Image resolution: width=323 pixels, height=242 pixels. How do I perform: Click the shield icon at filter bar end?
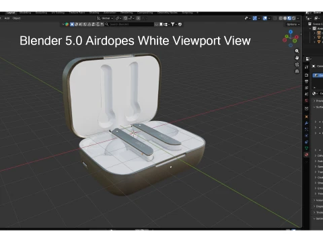[180, 24]
